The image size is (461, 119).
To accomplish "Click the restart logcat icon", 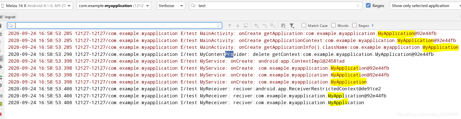I will point(1,77).
